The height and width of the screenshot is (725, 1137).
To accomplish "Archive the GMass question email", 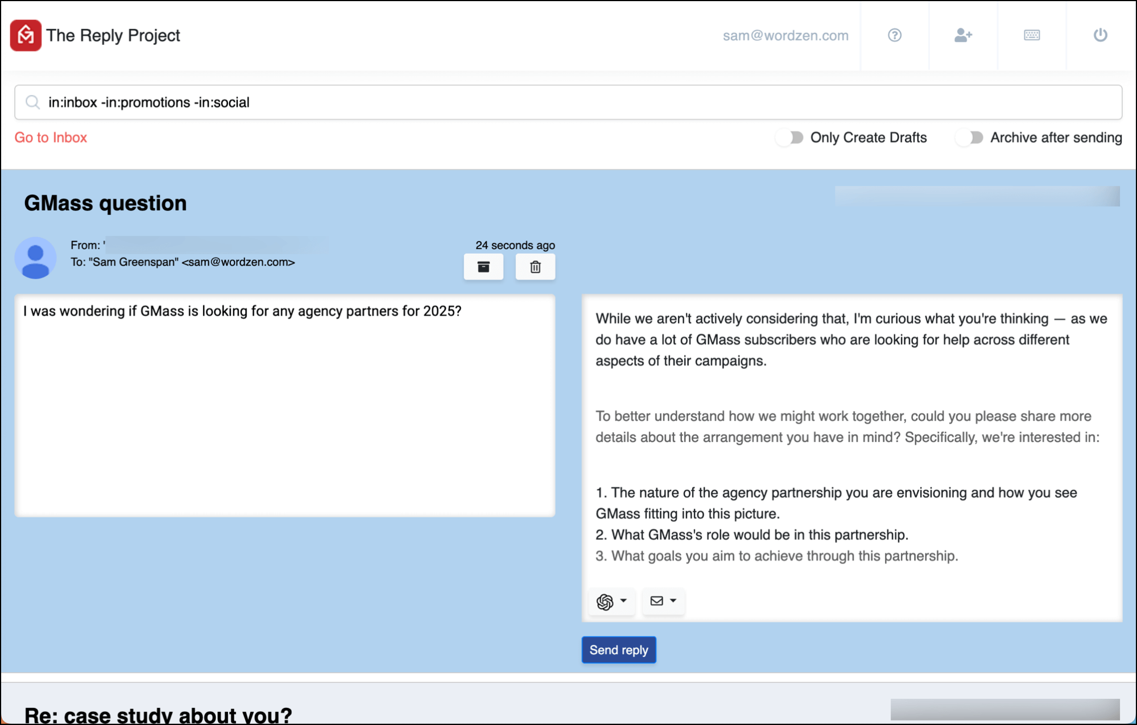I will 483,267.
